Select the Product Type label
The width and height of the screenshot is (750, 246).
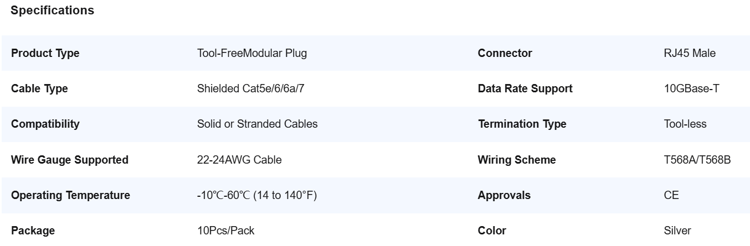pyautogui.click(x=45, y=54)
